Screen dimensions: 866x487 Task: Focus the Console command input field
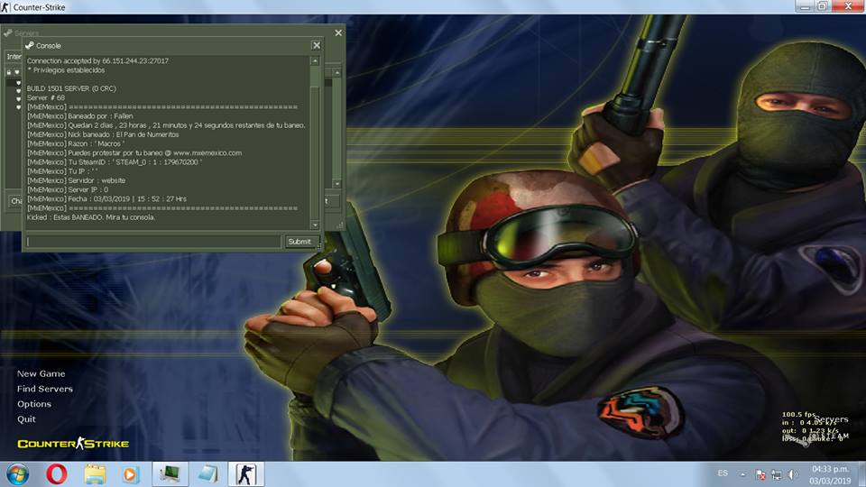click(153, 242)
